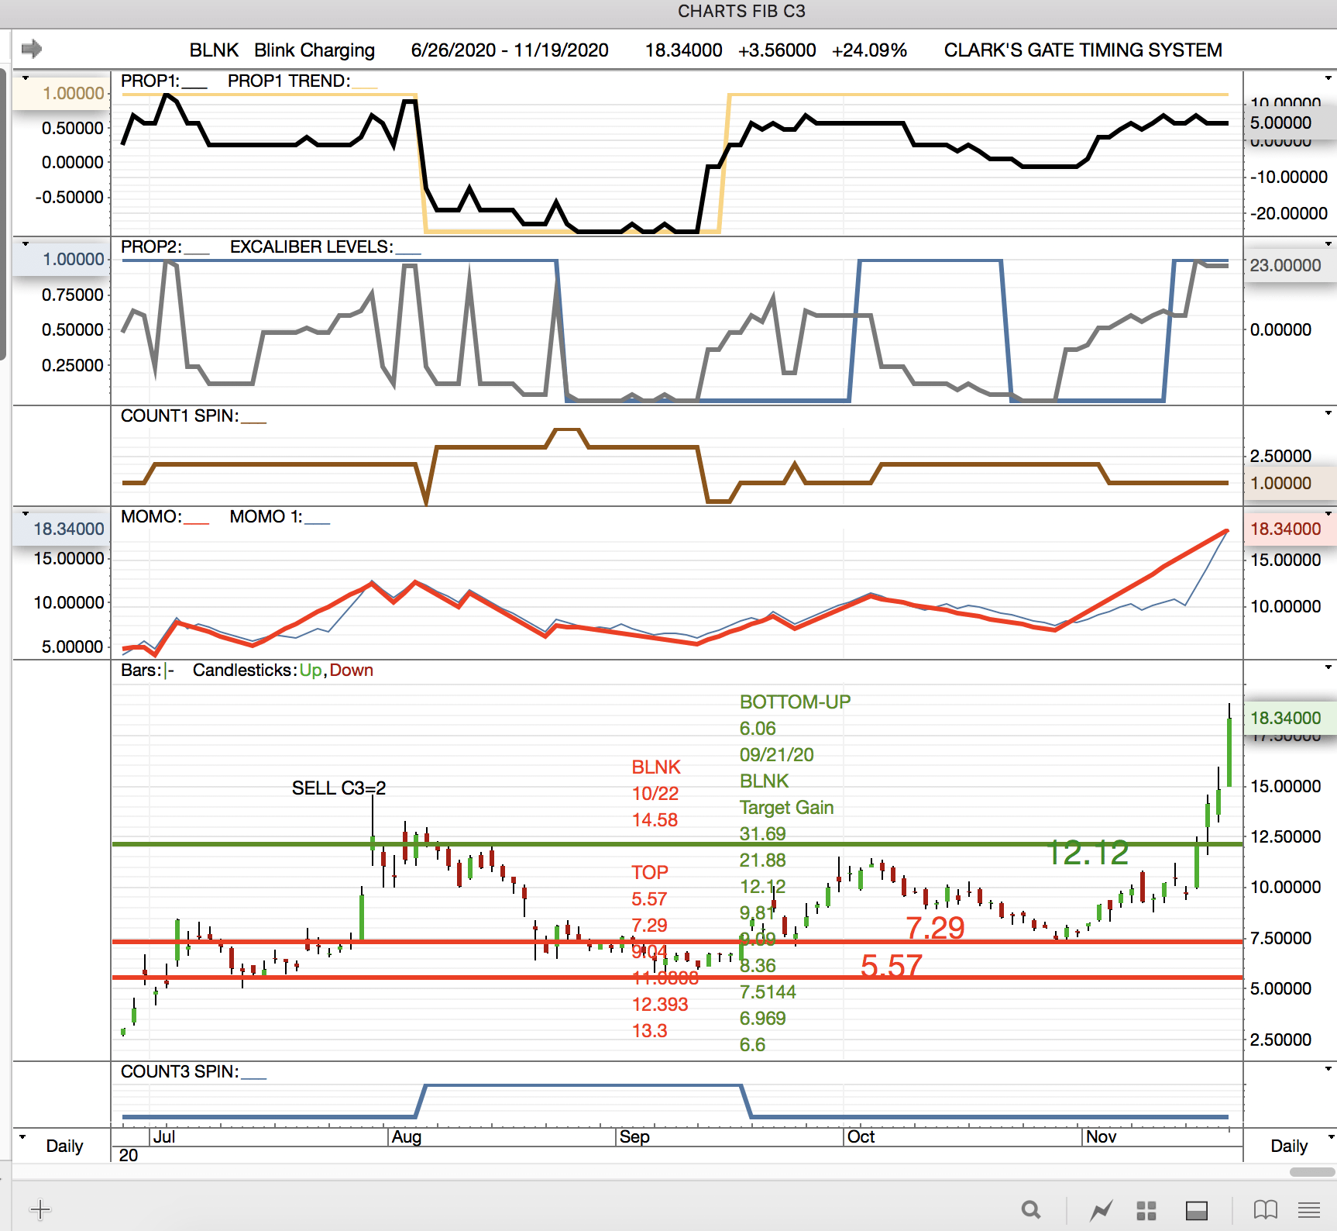Viewport: 1337px width, 1231px height.
Task: Click the 18.34000 last price in header
Action: (684, 50)
